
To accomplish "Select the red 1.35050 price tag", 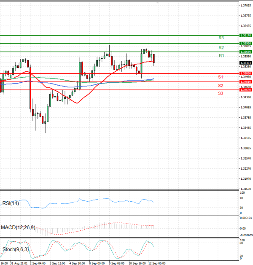I will (246, 73).
